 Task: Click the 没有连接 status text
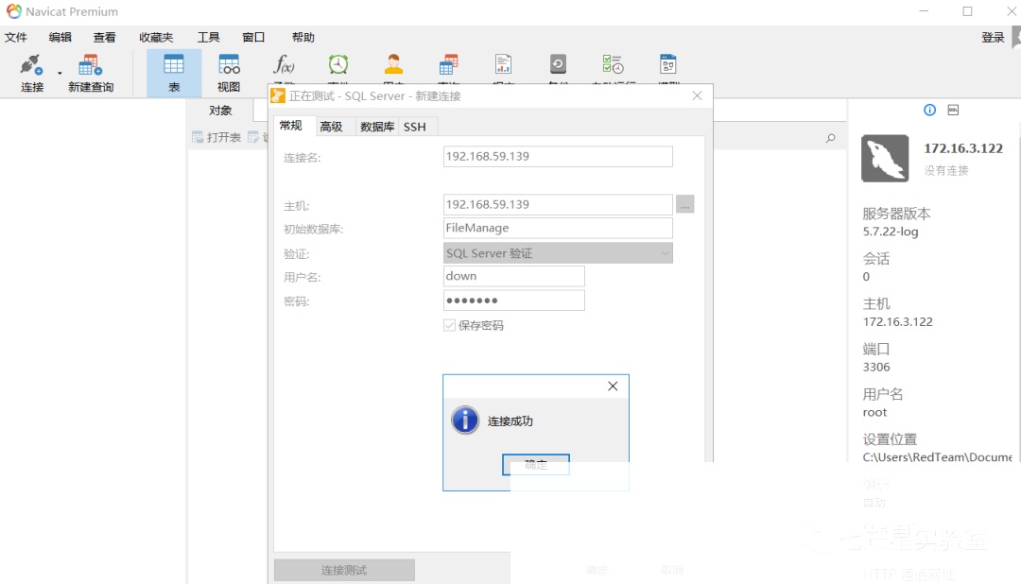(x=946, y=171)
